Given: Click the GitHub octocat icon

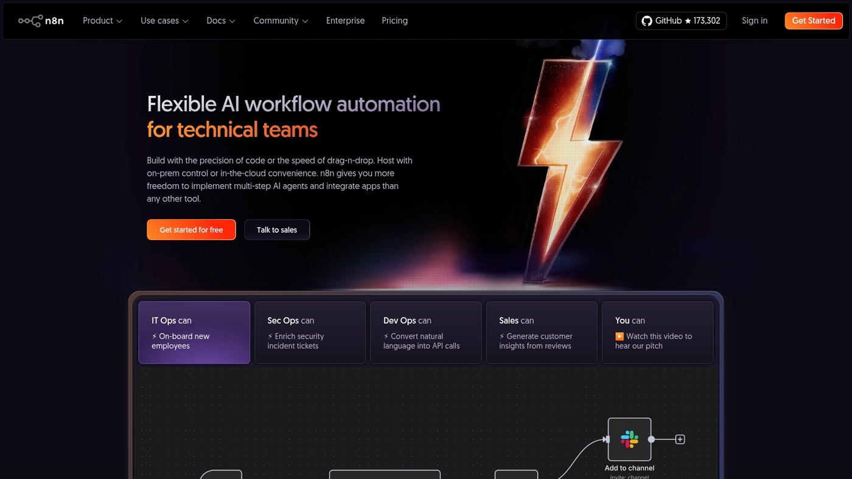Looking at the screenshot, I should [646, 20].
